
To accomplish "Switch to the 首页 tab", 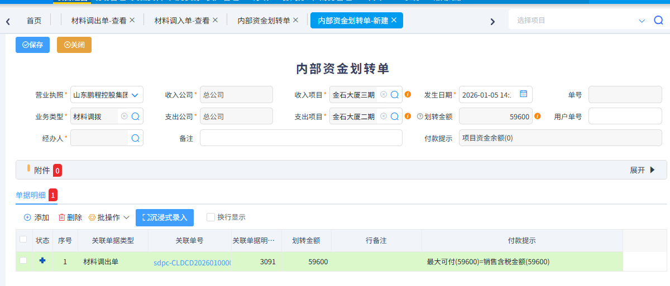I will 34,21.
